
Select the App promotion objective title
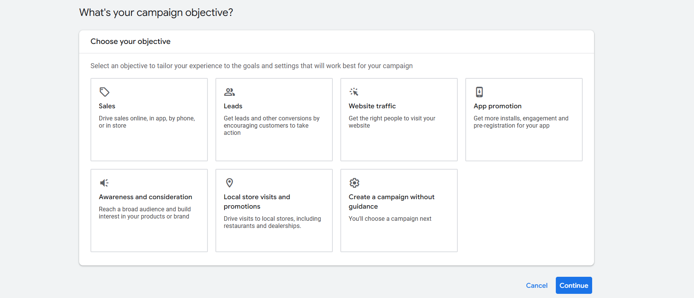coord(497,106)
